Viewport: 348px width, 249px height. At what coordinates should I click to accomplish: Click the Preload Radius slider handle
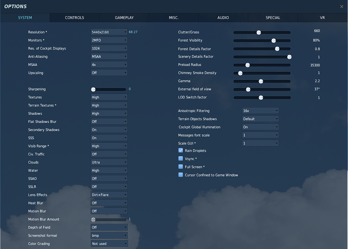point(247,65)
